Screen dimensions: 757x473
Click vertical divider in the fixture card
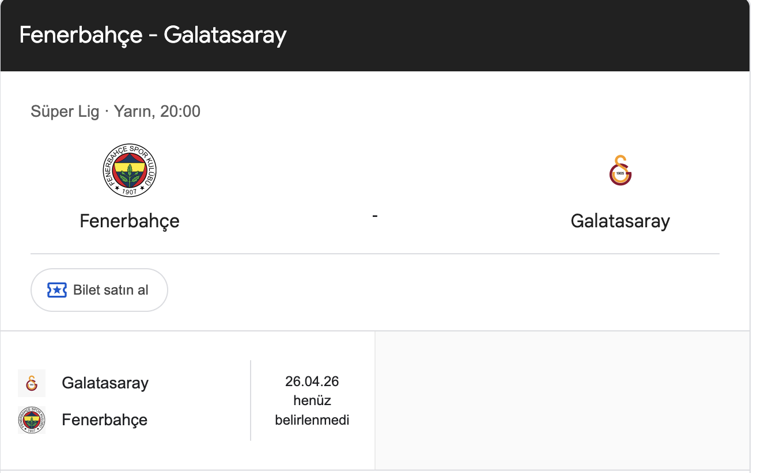251,400
